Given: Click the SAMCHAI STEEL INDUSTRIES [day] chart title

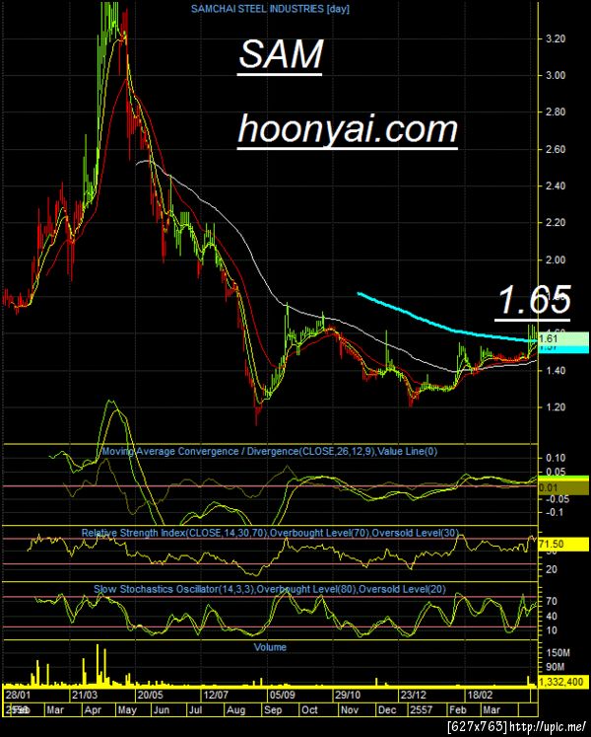Looking at the screenshot, I should (x=270, y=9).
